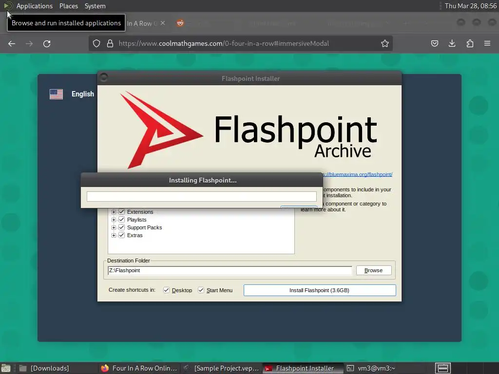Click the Installing Flashpoint progress bar

(x=201, y=196)
